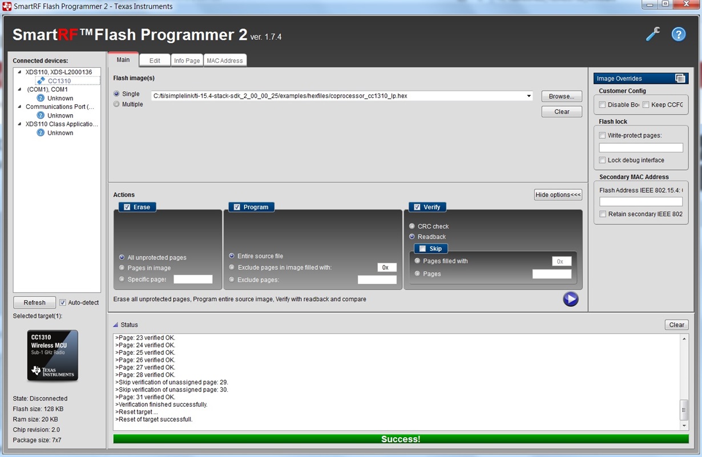Open help via question mark icon
This screenshot has width=702, height=457.
click(679, 34)
